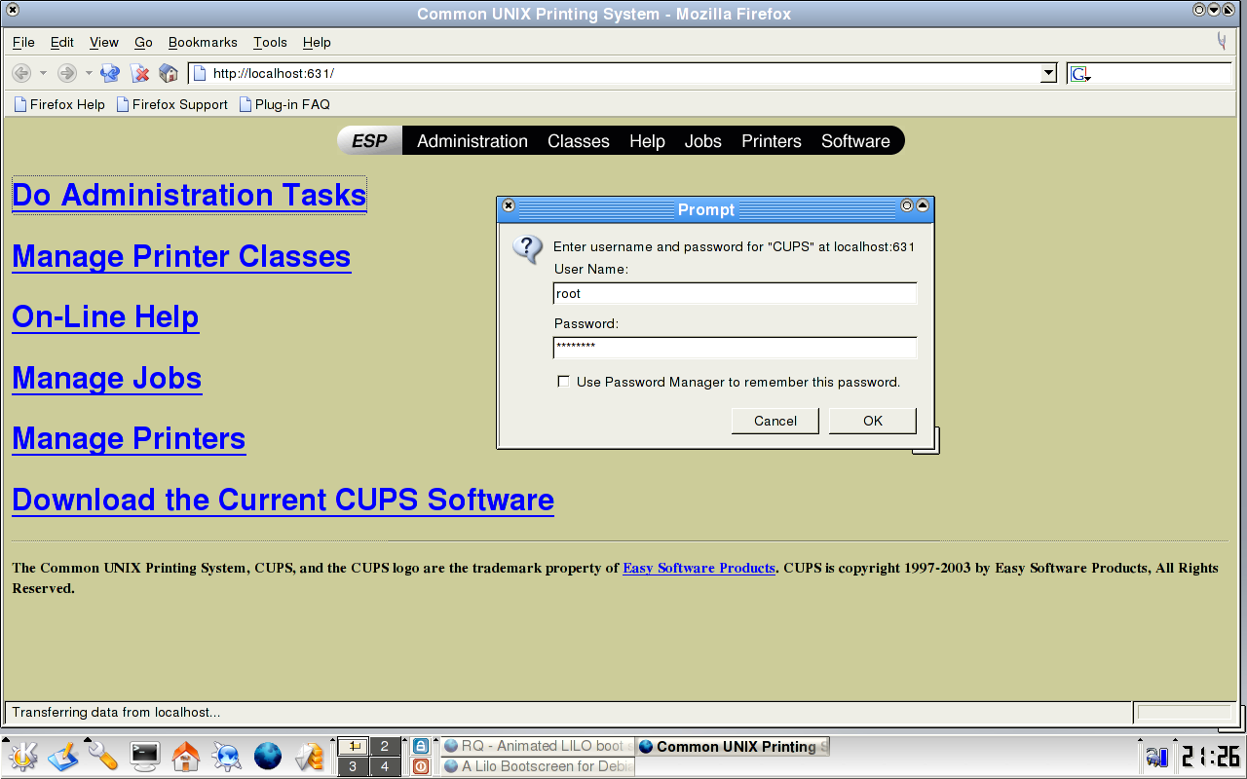Open Manage Printers link
Image resolution: width=1247 pixels, height=779 pixels.
pyautogui.click(x=129, y=438)
